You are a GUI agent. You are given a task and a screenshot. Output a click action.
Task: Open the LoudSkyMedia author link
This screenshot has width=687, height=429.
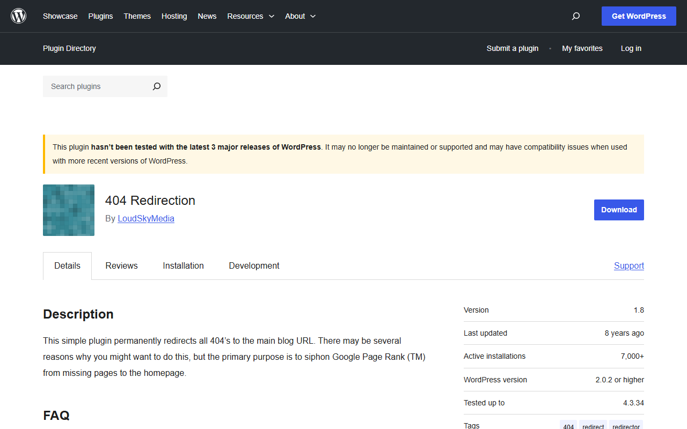(x=146, y=218)
